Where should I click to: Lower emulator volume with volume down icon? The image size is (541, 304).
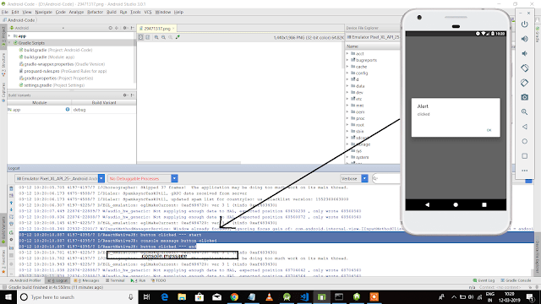[524, 53]
